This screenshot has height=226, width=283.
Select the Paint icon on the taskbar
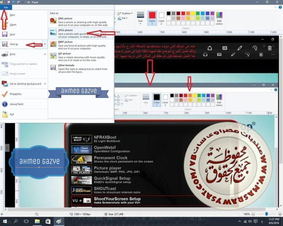59,221
